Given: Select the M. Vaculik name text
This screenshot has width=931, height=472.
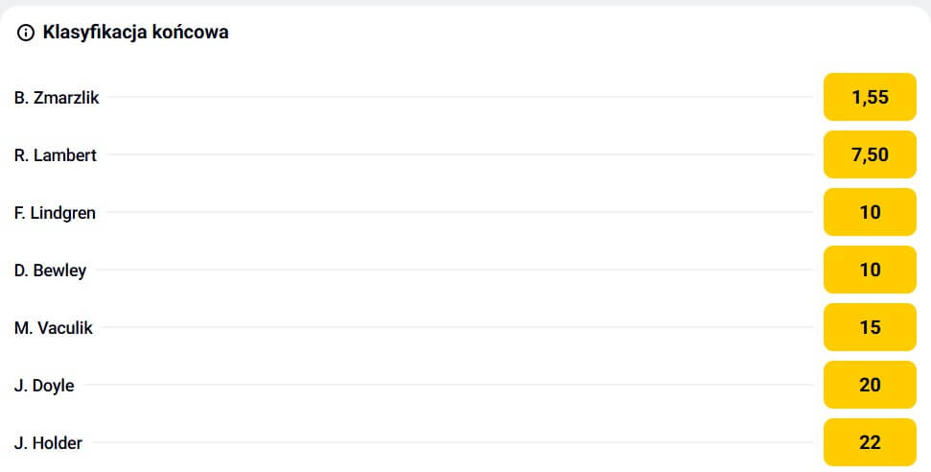Looking at the screenshot, I should click(54, 328).
